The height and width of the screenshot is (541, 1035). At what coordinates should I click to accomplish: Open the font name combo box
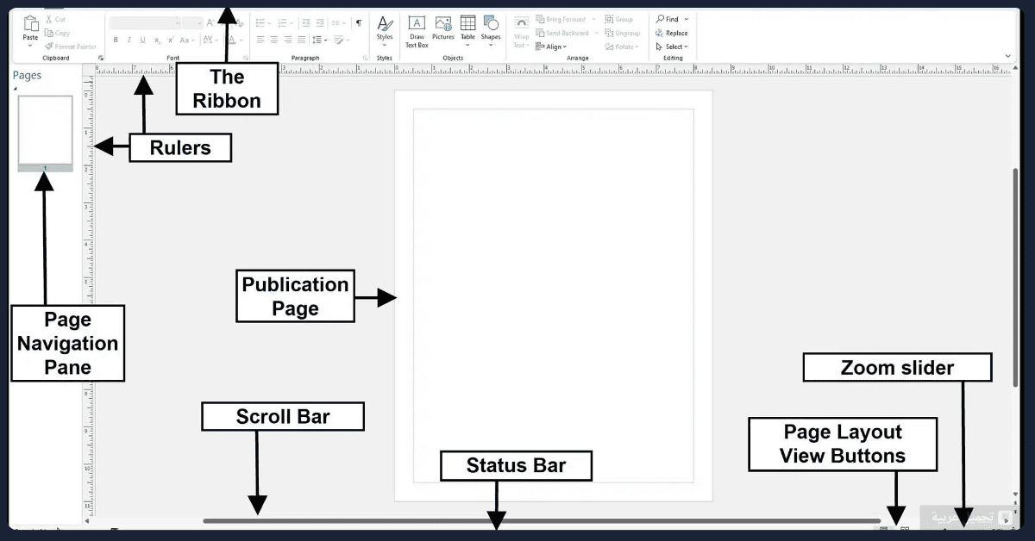point(145,22)
